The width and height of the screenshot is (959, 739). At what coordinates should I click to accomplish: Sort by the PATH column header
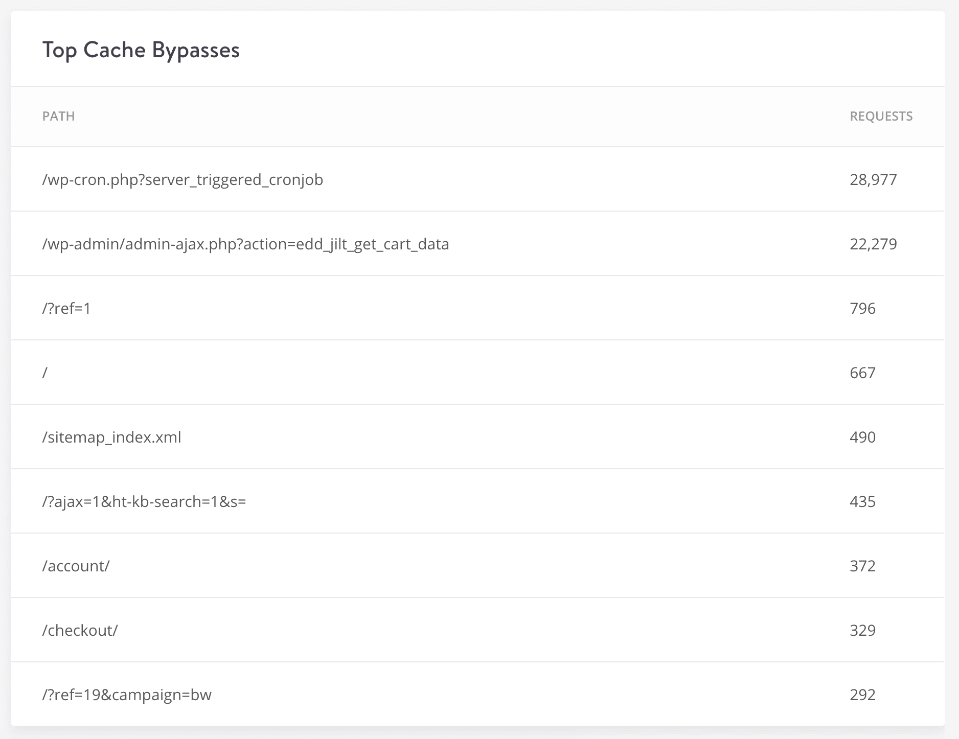(x=58, y=116)
